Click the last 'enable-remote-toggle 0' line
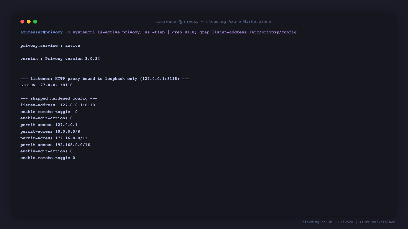This screenshot has height=229, width=408. tap(48, 158)
